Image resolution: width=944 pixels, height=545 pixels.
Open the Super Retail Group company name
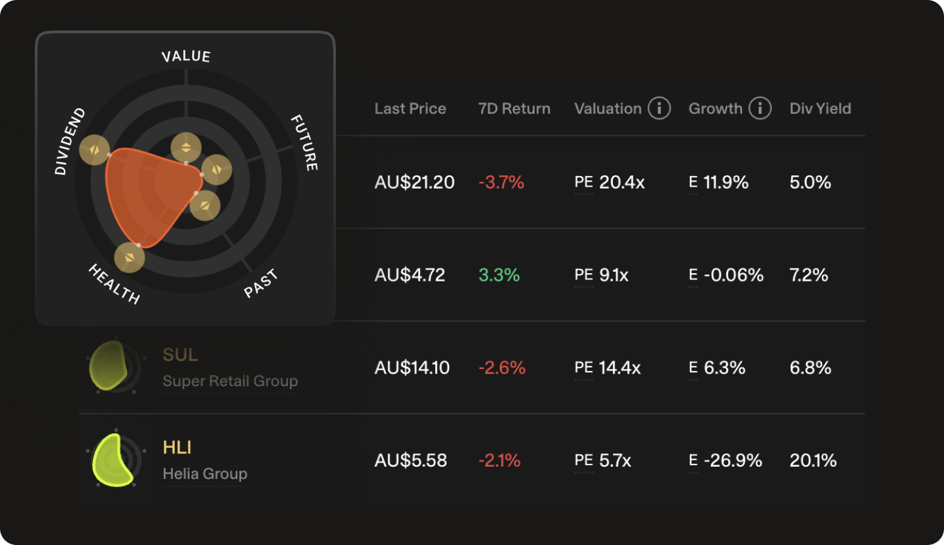pos(230,381)
